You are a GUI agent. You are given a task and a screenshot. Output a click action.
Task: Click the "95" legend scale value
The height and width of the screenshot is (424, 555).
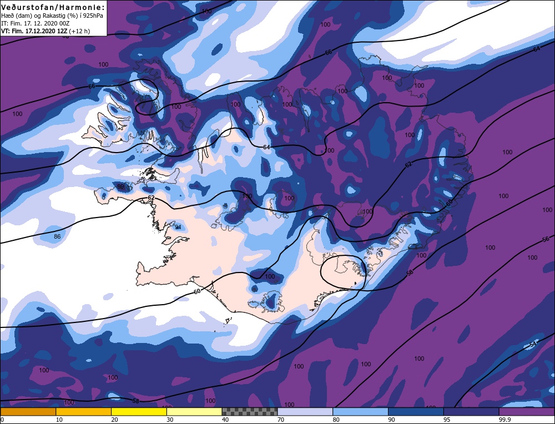pyautogui.click(x=447, y=420)
